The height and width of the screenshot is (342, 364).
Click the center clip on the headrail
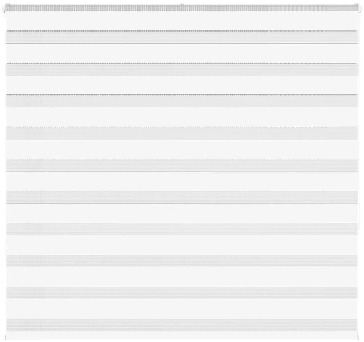click(x=182, y=6)
